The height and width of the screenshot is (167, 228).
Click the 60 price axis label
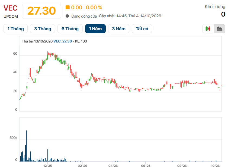(x=15, y=54)
